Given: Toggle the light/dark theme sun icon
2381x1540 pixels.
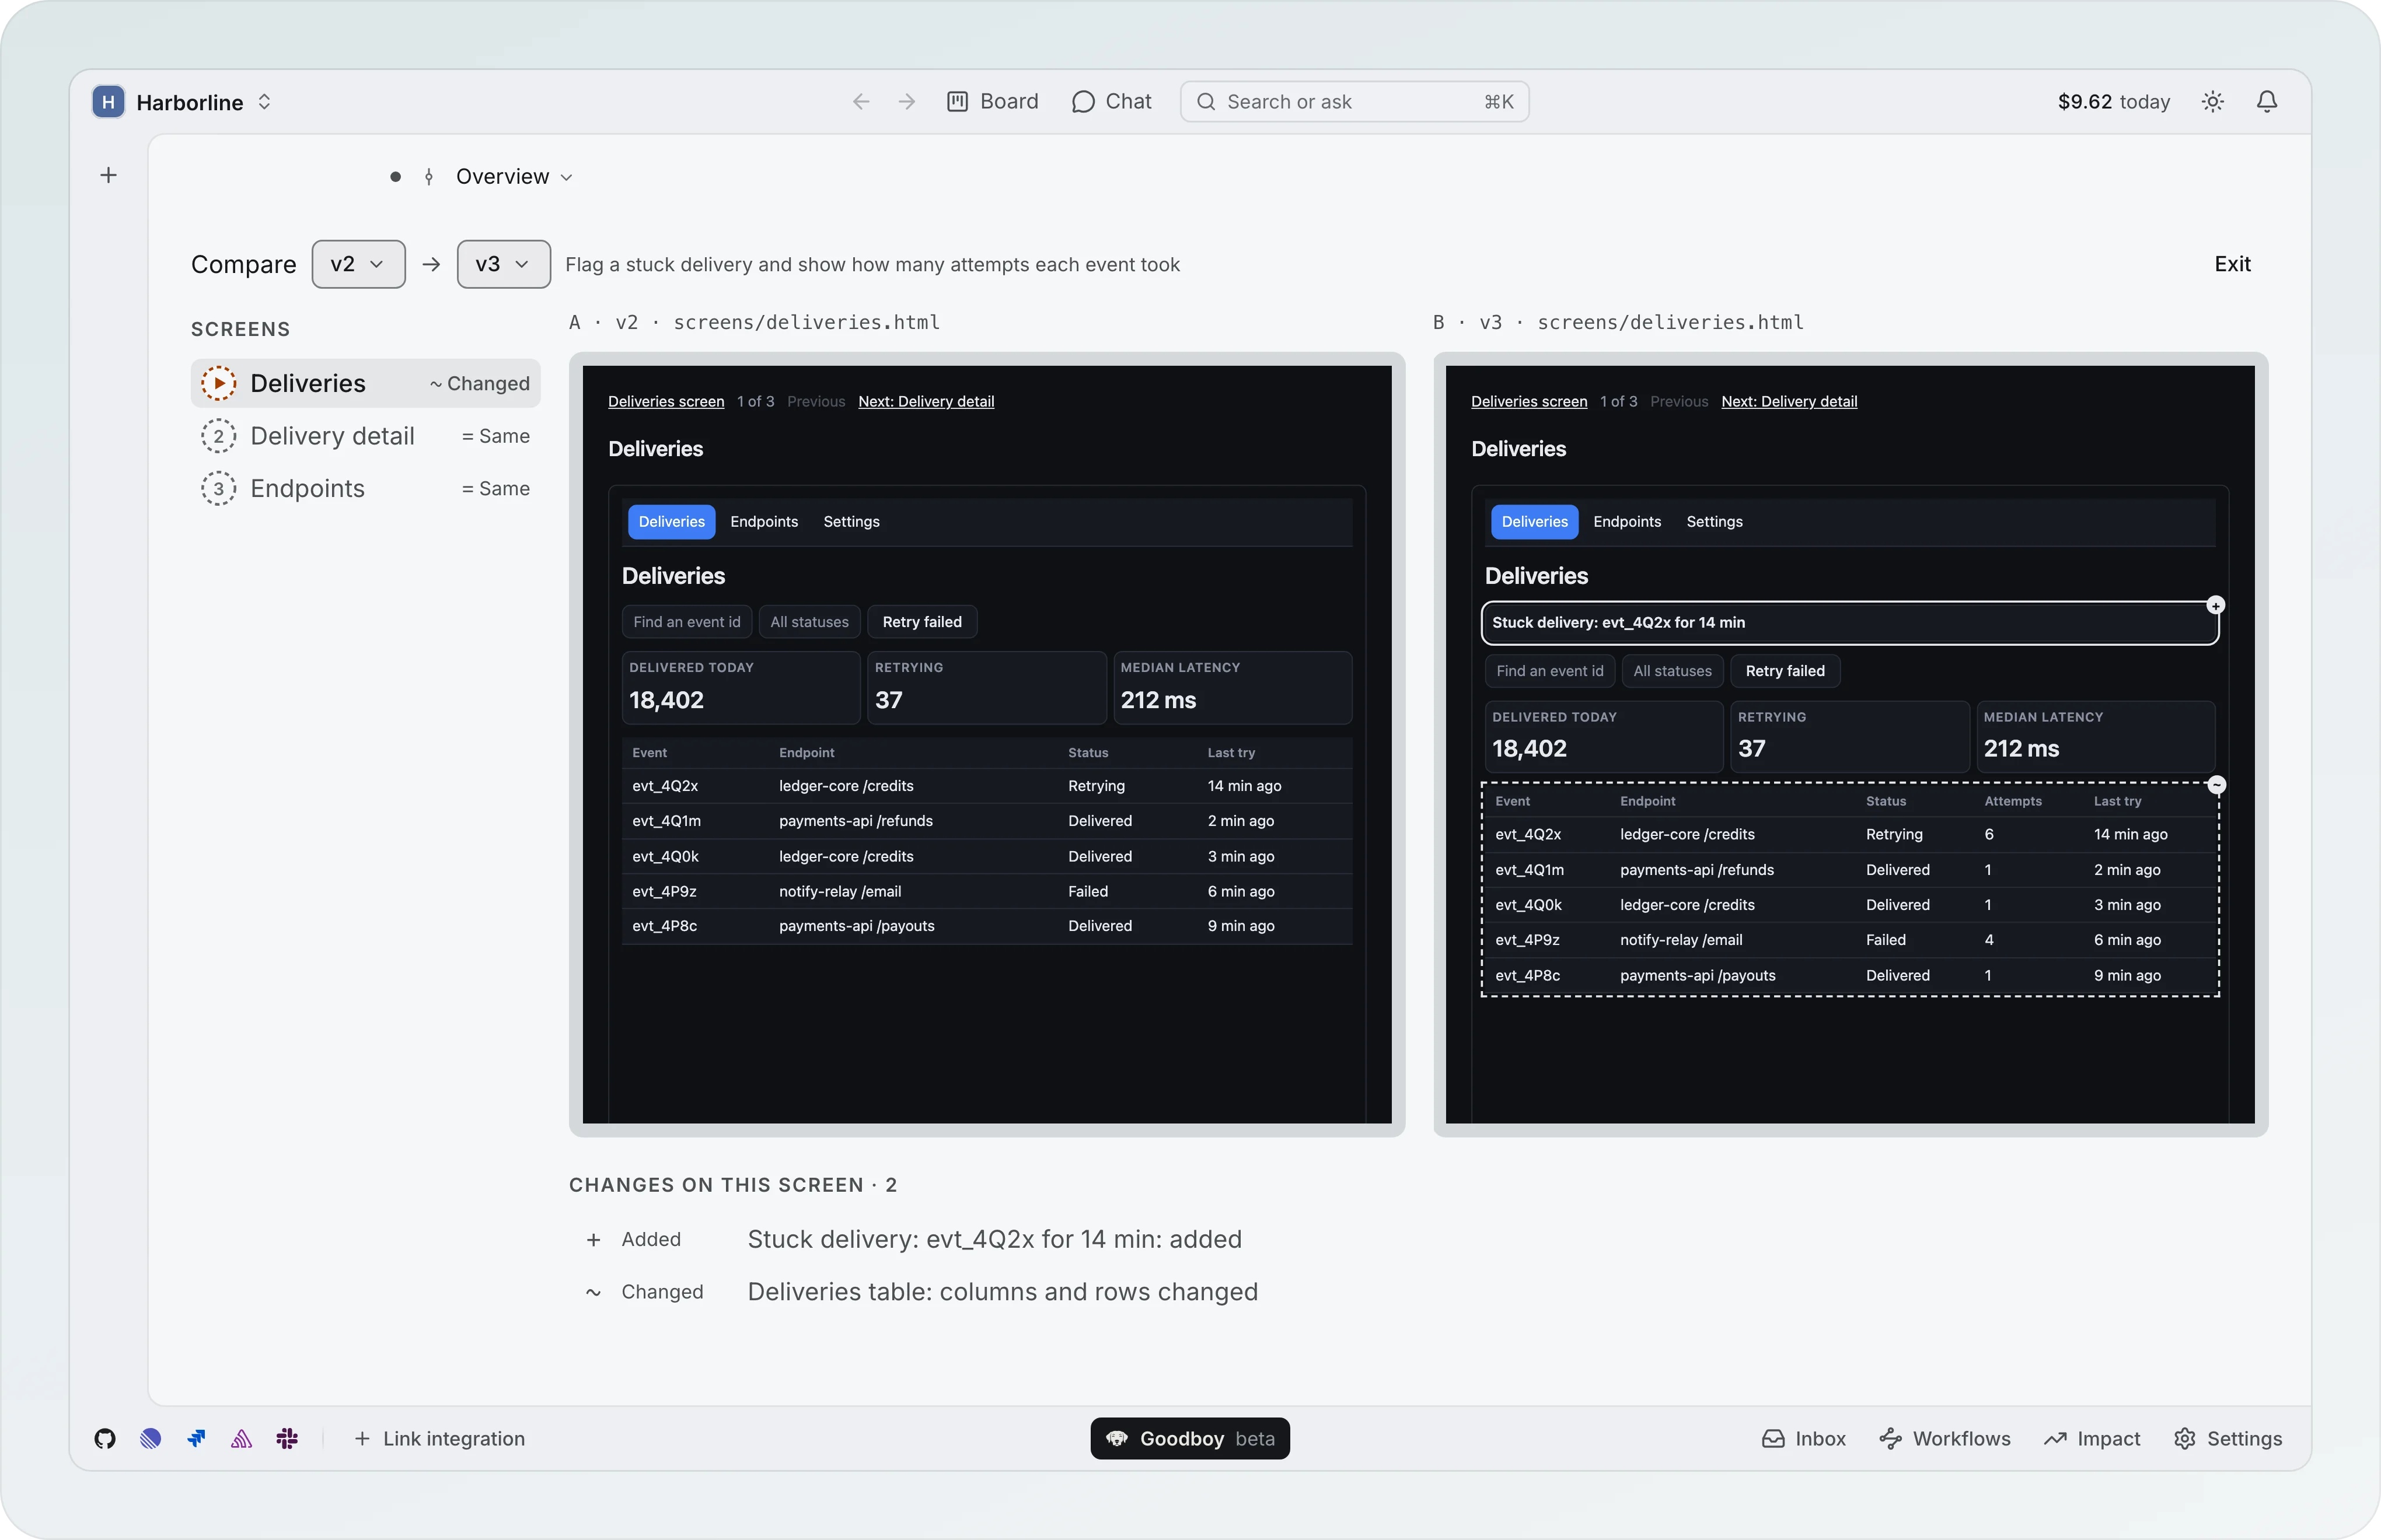Looking at the screenshot, I should point(2212,102).
